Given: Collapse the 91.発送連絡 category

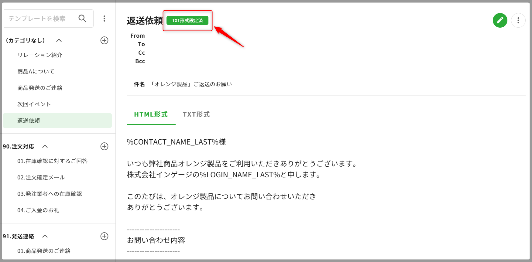Looking at the screenshot, I should [45, 236].
